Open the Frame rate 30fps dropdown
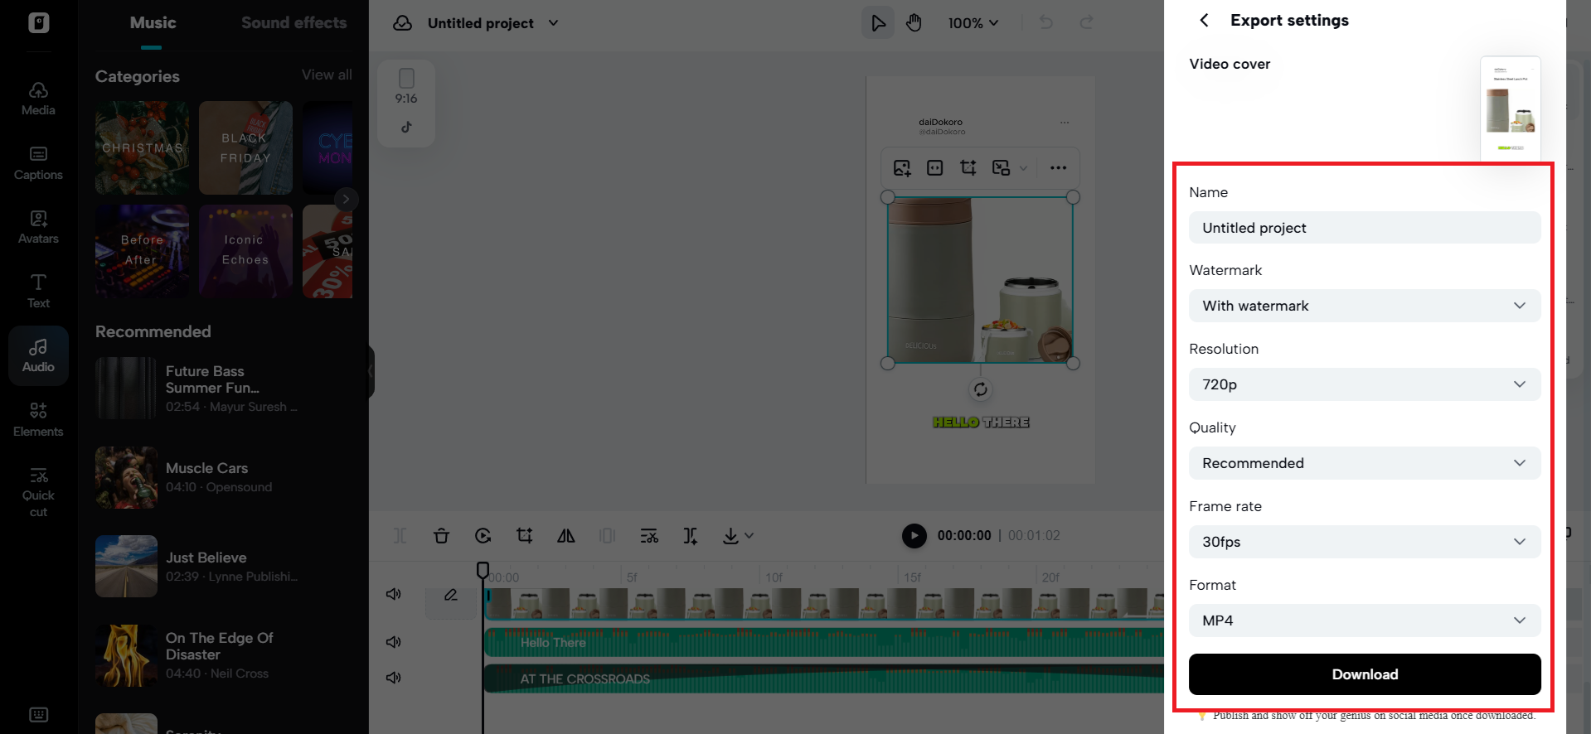This screenshot has height=734, width=1591. [x=1365, y=542]
